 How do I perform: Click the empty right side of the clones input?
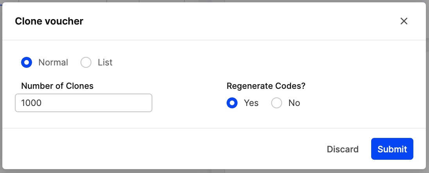pos(125,103)
